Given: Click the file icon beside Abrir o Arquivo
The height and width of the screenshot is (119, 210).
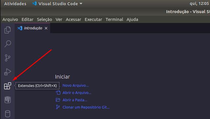Looking at the screenshot, I should point(58,93).
